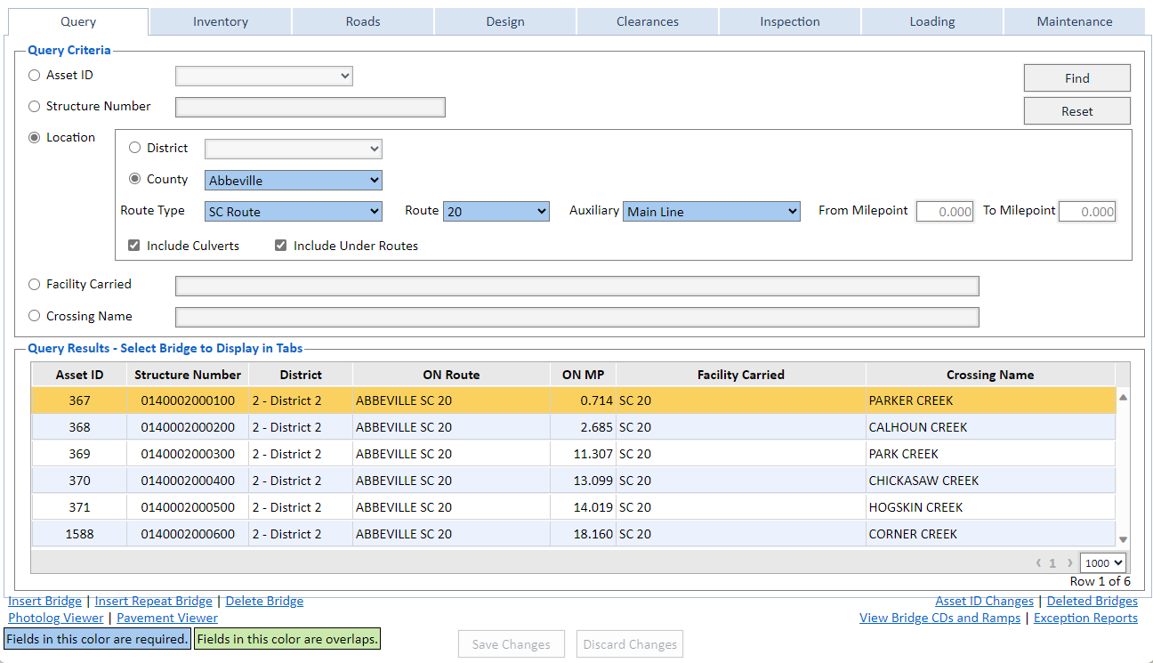The image size is (1153, 663).
Task: Open the Roads tab
Action: pyautogui.click(x=363, y=21)
